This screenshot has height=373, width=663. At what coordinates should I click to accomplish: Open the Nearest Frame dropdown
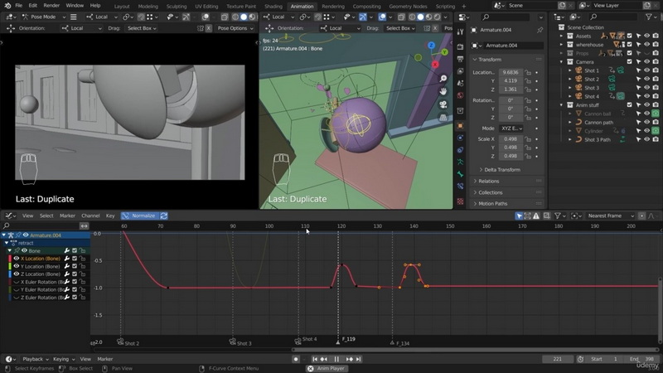[x=611, y=216]
